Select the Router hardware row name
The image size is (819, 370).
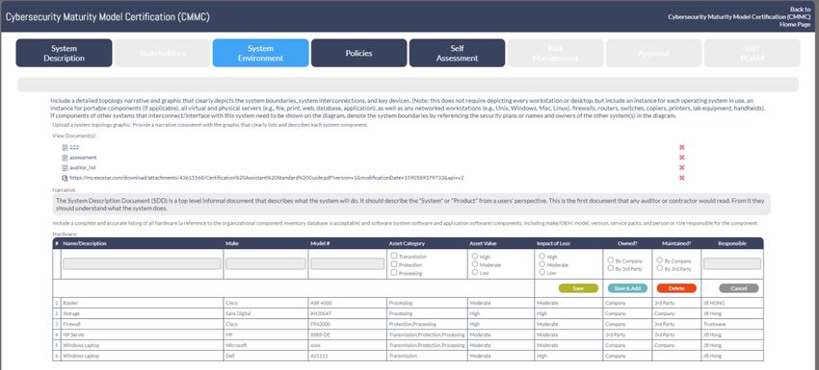point(70,303)
